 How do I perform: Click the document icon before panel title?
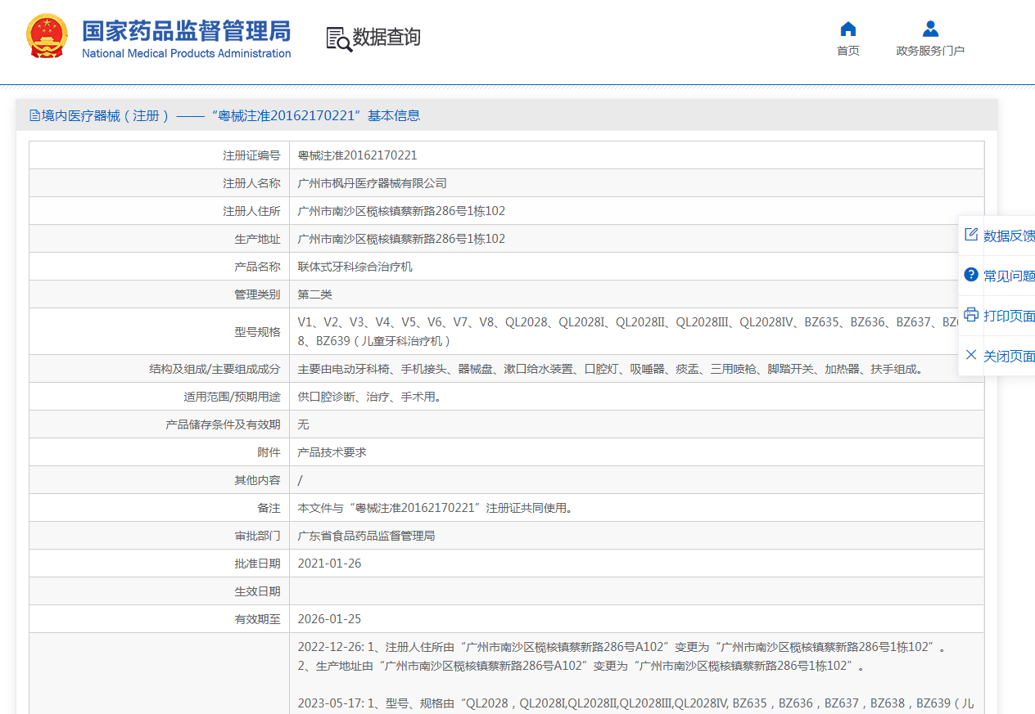[34, 115]
